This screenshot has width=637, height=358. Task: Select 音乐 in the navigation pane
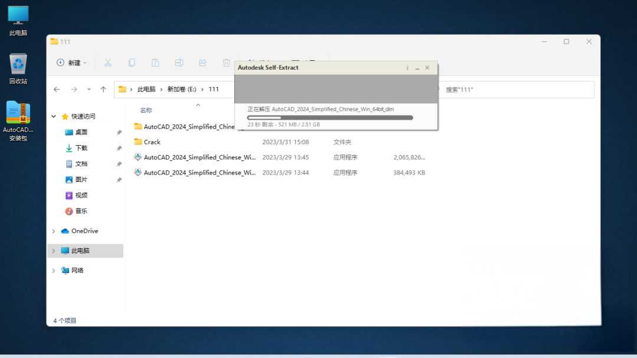coord(81,211)
